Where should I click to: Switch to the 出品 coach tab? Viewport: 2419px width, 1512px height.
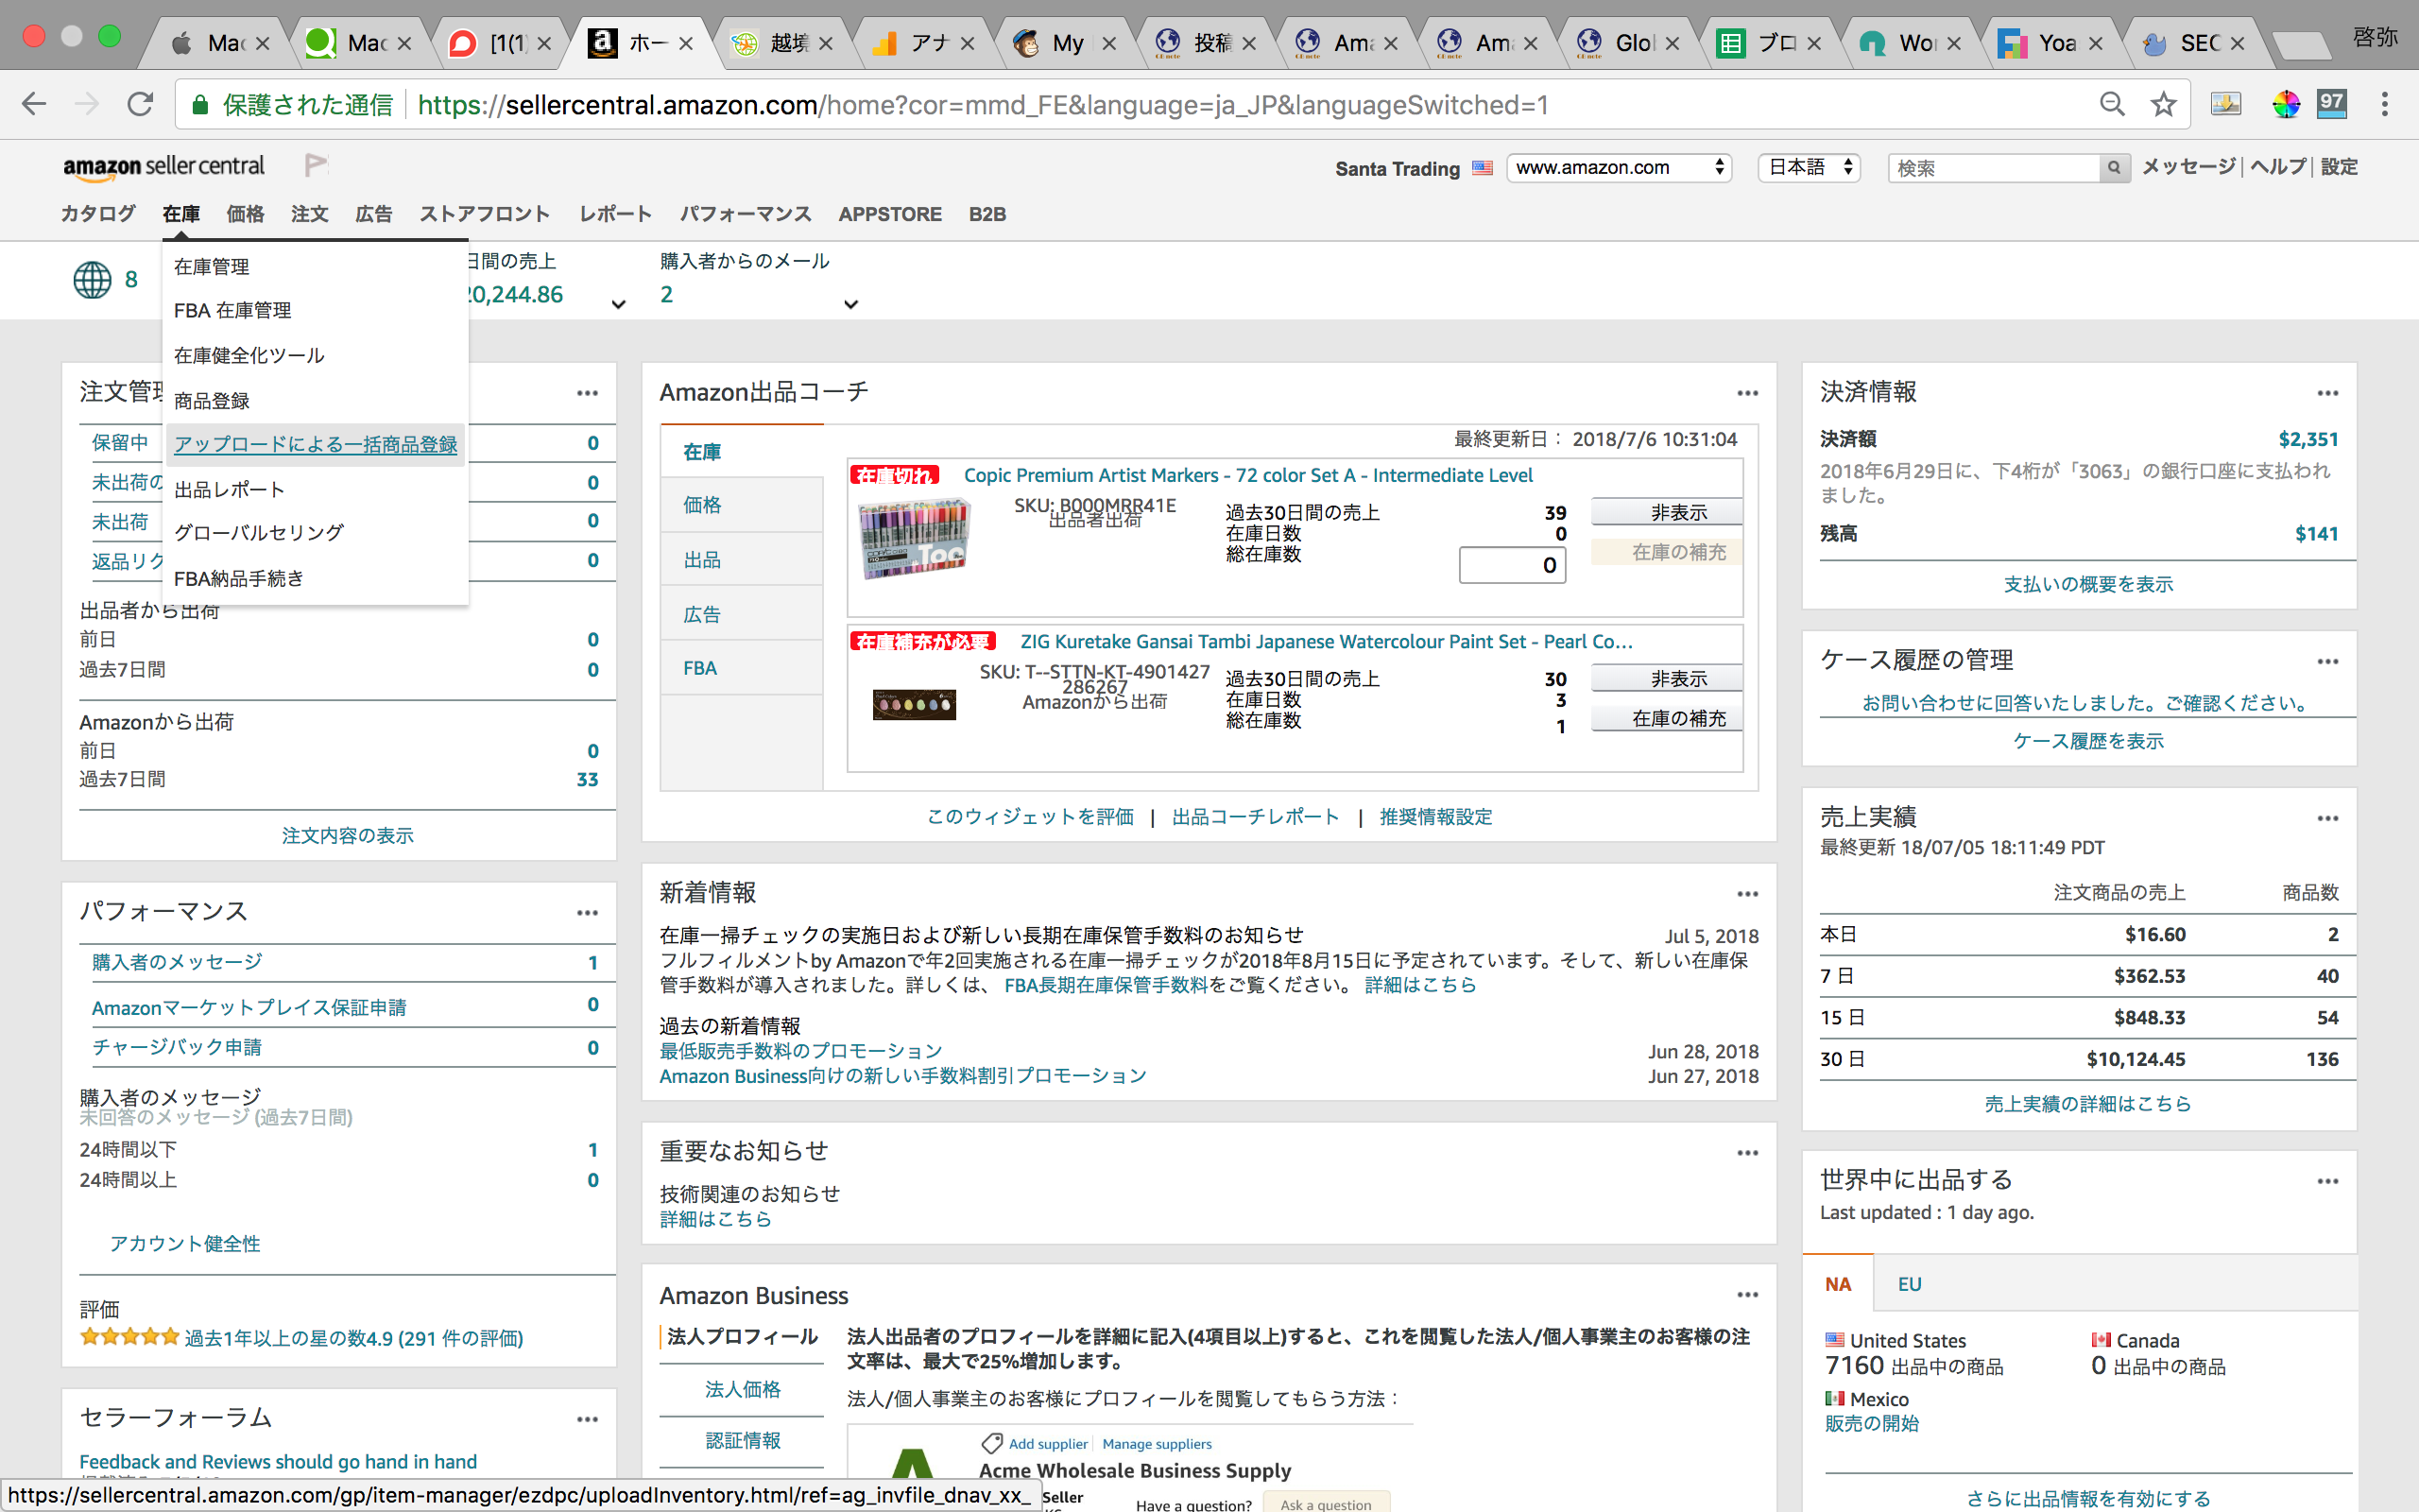coord(742,560)
